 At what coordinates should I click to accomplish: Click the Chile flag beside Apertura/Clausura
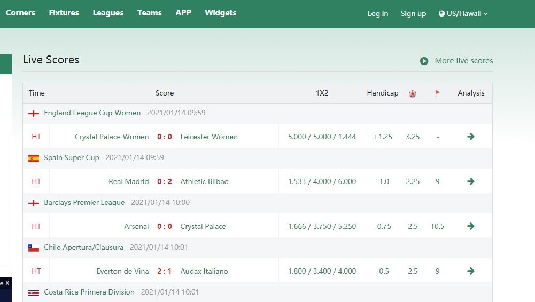point(34,248)
